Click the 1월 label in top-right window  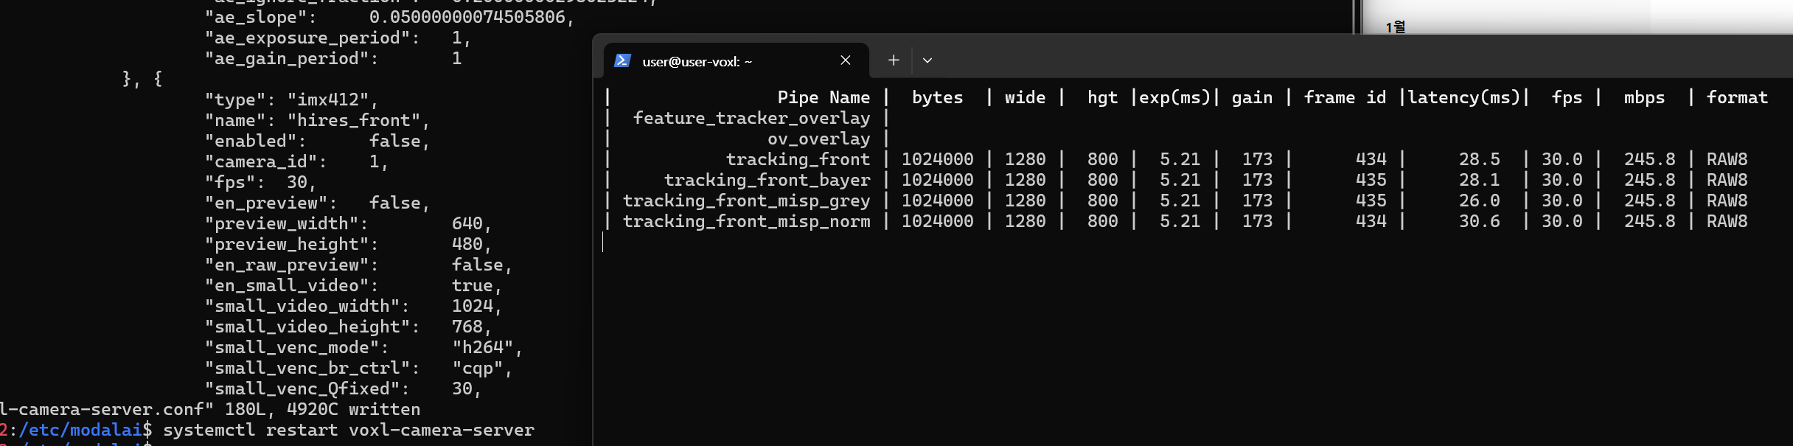click(1395, 27)
